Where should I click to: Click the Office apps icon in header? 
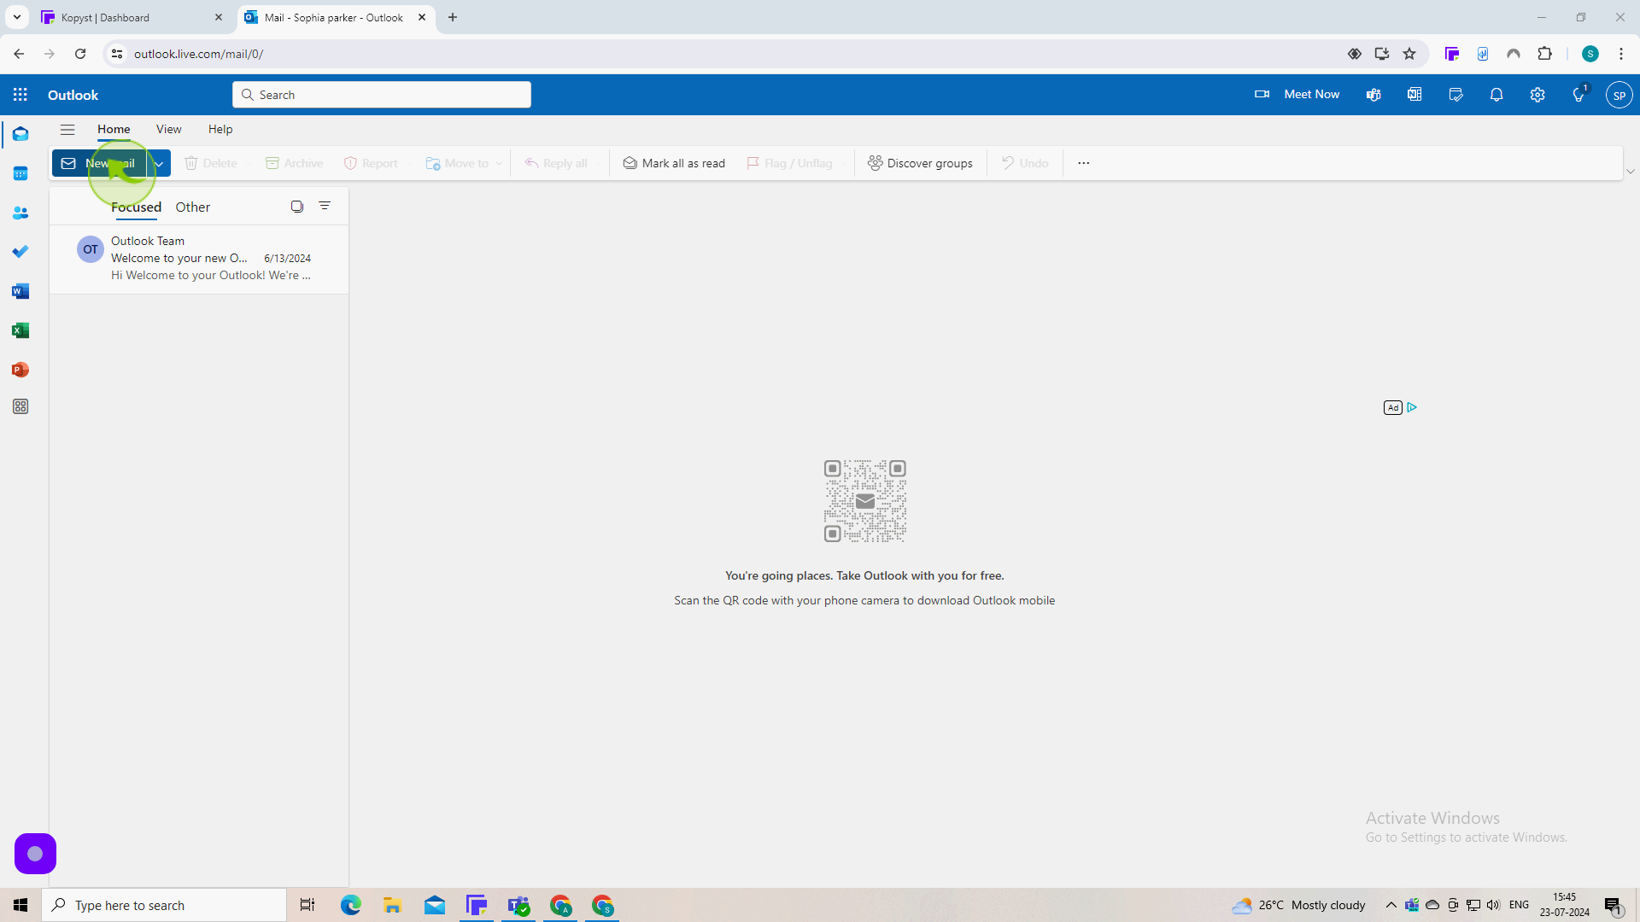pos(1414,95)
